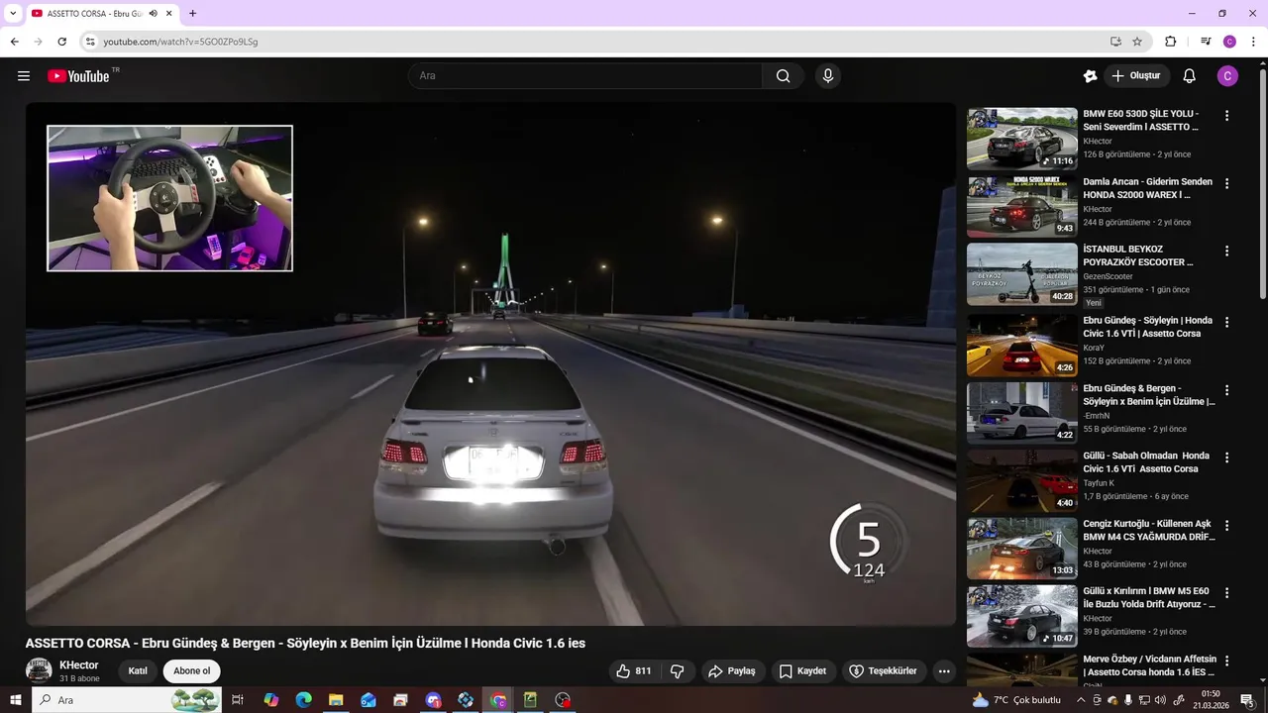Open options for Güllü x Kırılırım BMW M5 video
Viewport: 1268px width, 713px height.
point(1226,593)
